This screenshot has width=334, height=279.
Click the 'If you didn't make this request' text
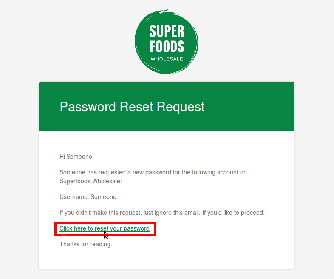point(102,212)
